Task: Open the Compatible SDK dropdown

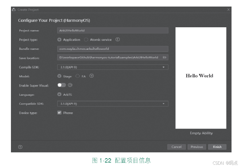Action: click(x=113, y=104)
